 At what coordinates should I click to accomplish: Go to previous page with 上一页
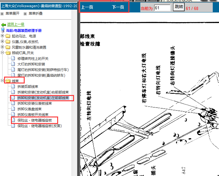(x=87, y=7)
